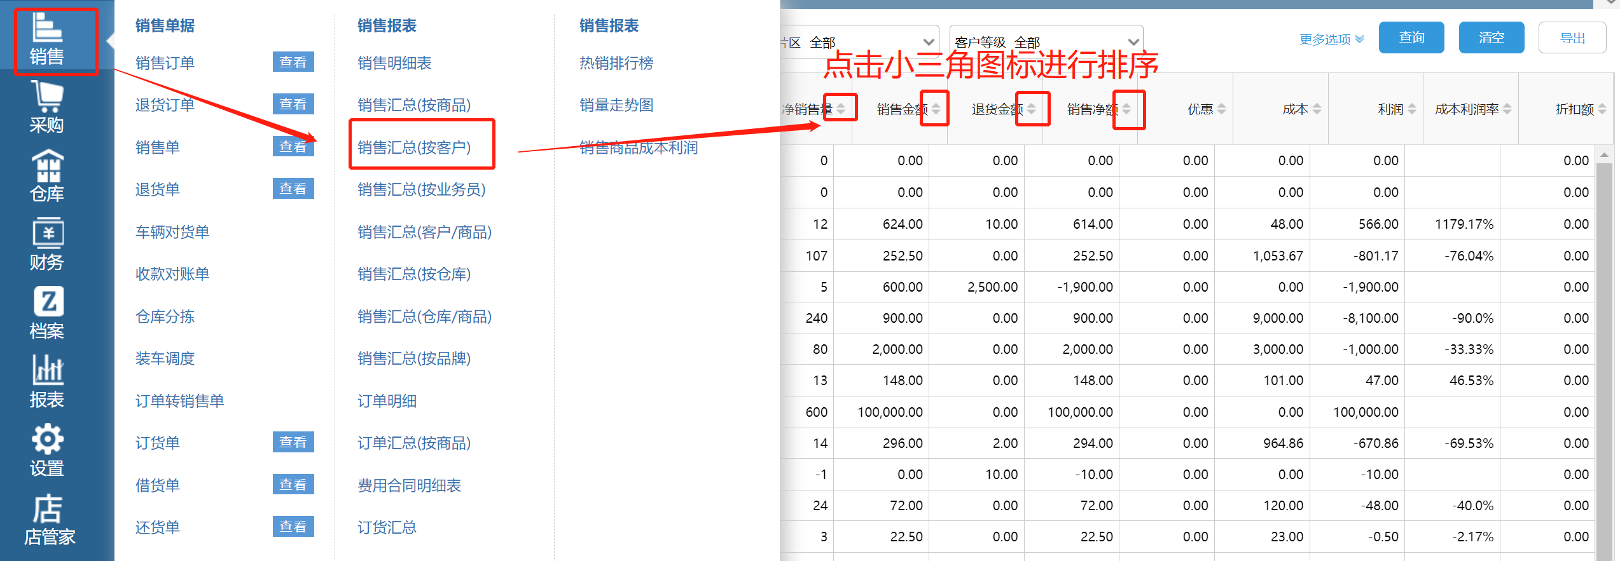Open 车辆对货单 menu entry
The image size is (1620, 561).
point(172,232)
